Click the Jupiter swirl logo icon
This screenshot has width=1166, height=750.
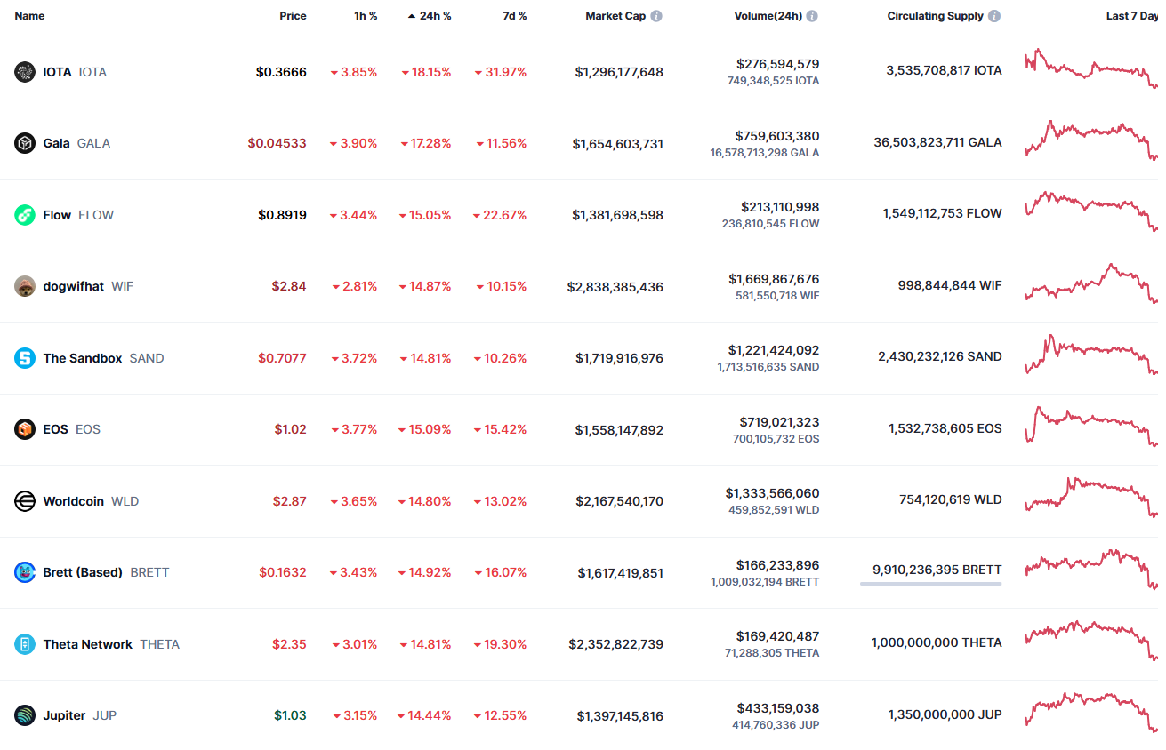click(25, 715)
